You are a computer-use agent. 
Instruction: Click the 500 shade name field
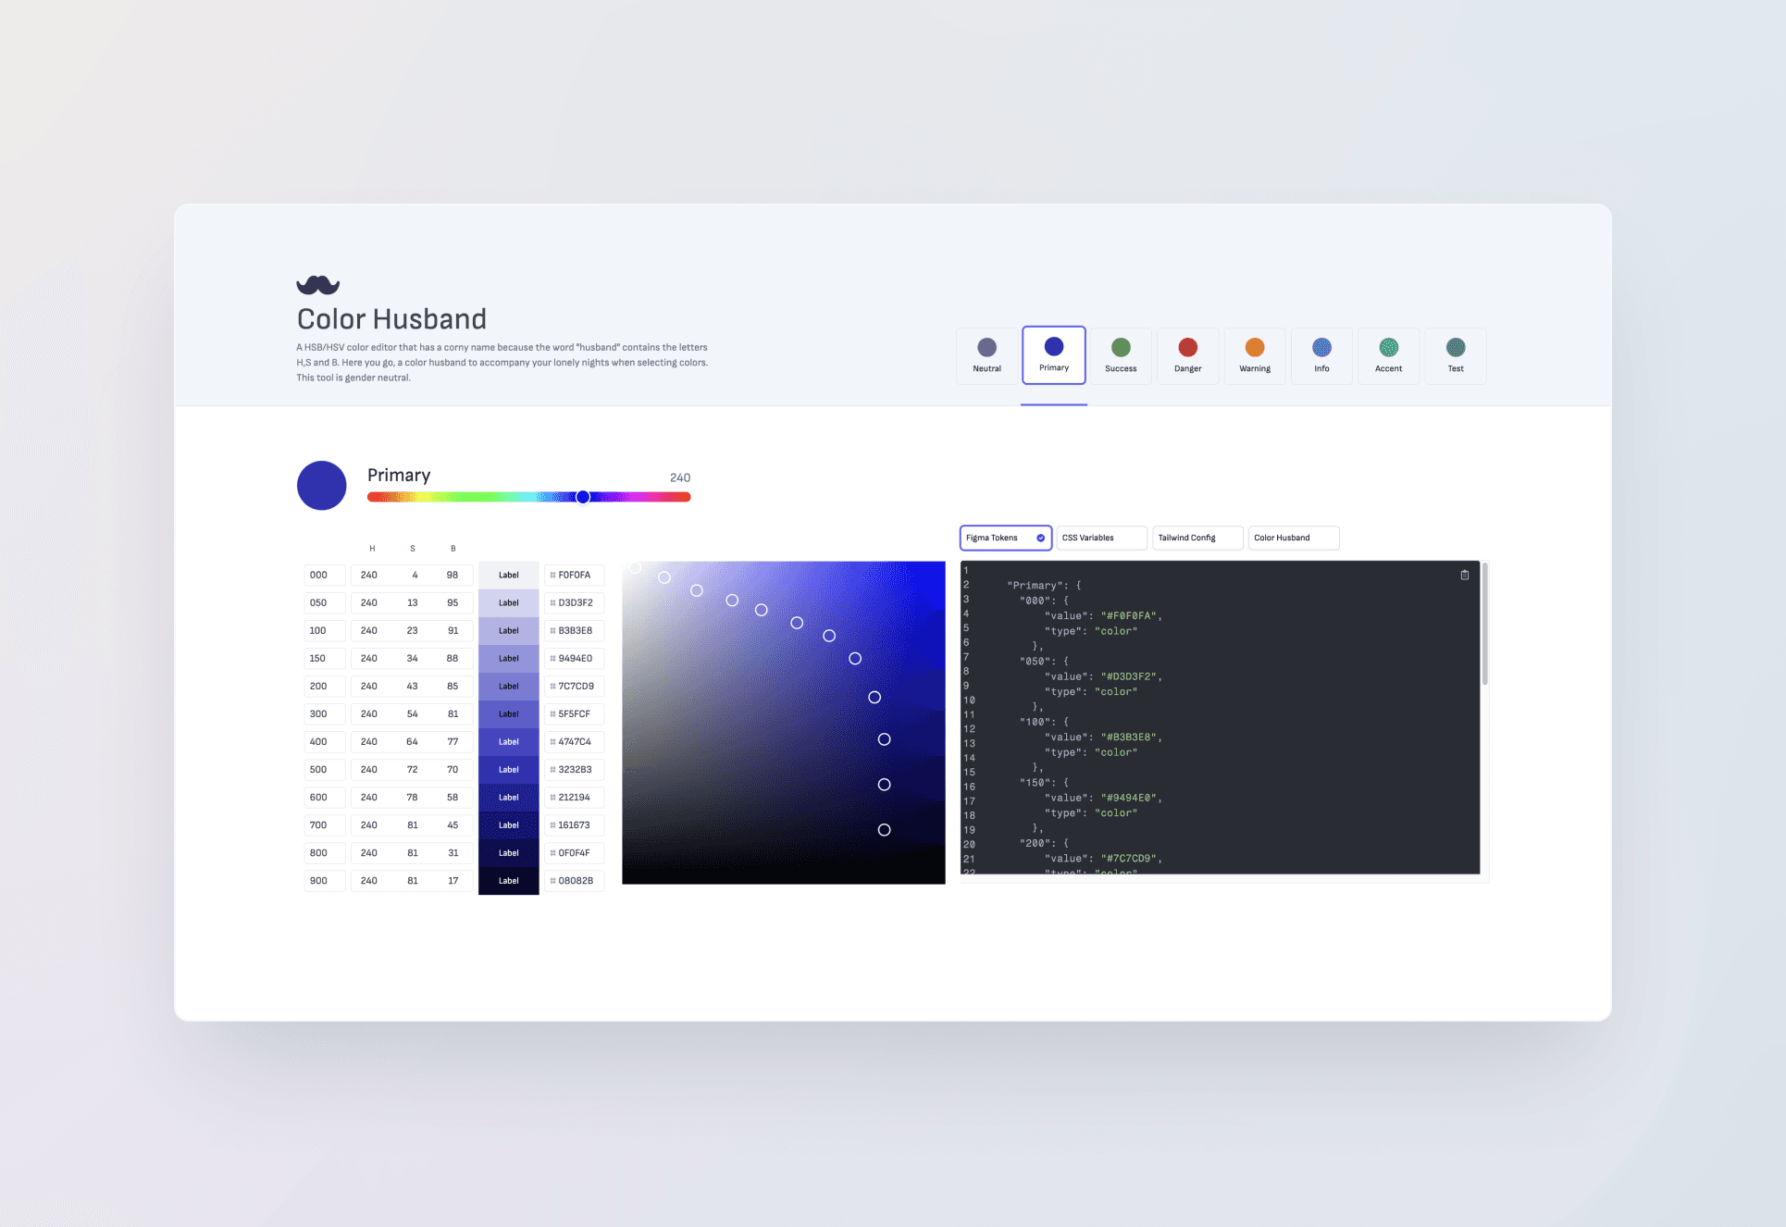325,769
